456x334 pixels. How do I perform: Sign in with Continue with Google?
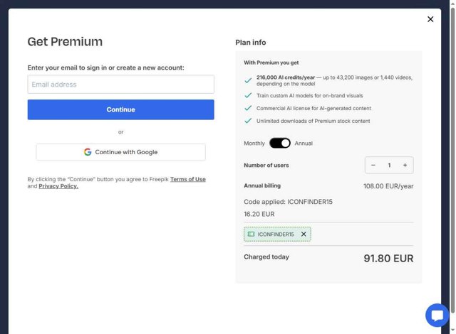point(120,152)
